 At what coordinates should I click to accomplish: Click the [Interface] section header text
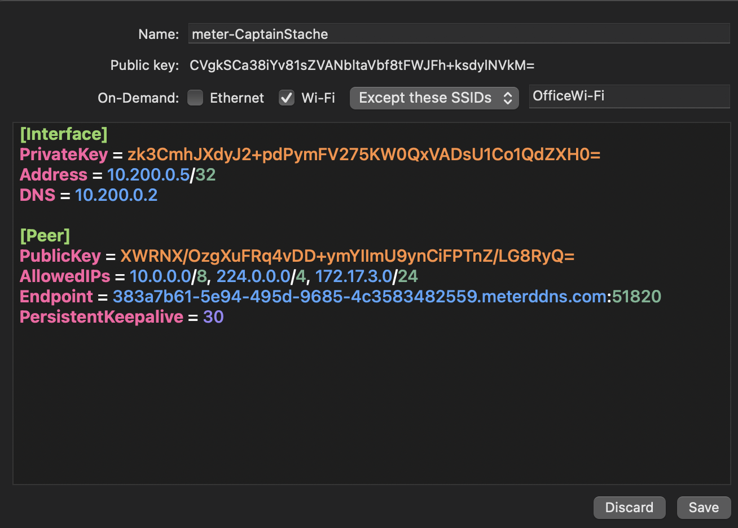tap(63, 134)
